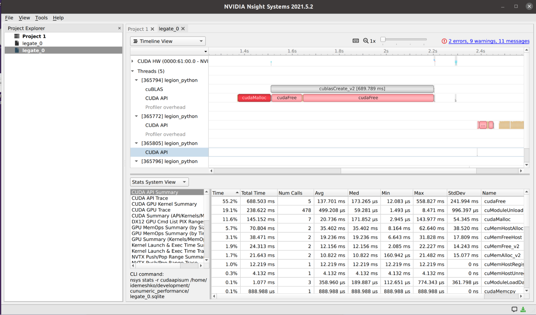Click the timeline vertical scrollbar down arrow
This screenshot has width=536, height=315.
pos(527,165)
